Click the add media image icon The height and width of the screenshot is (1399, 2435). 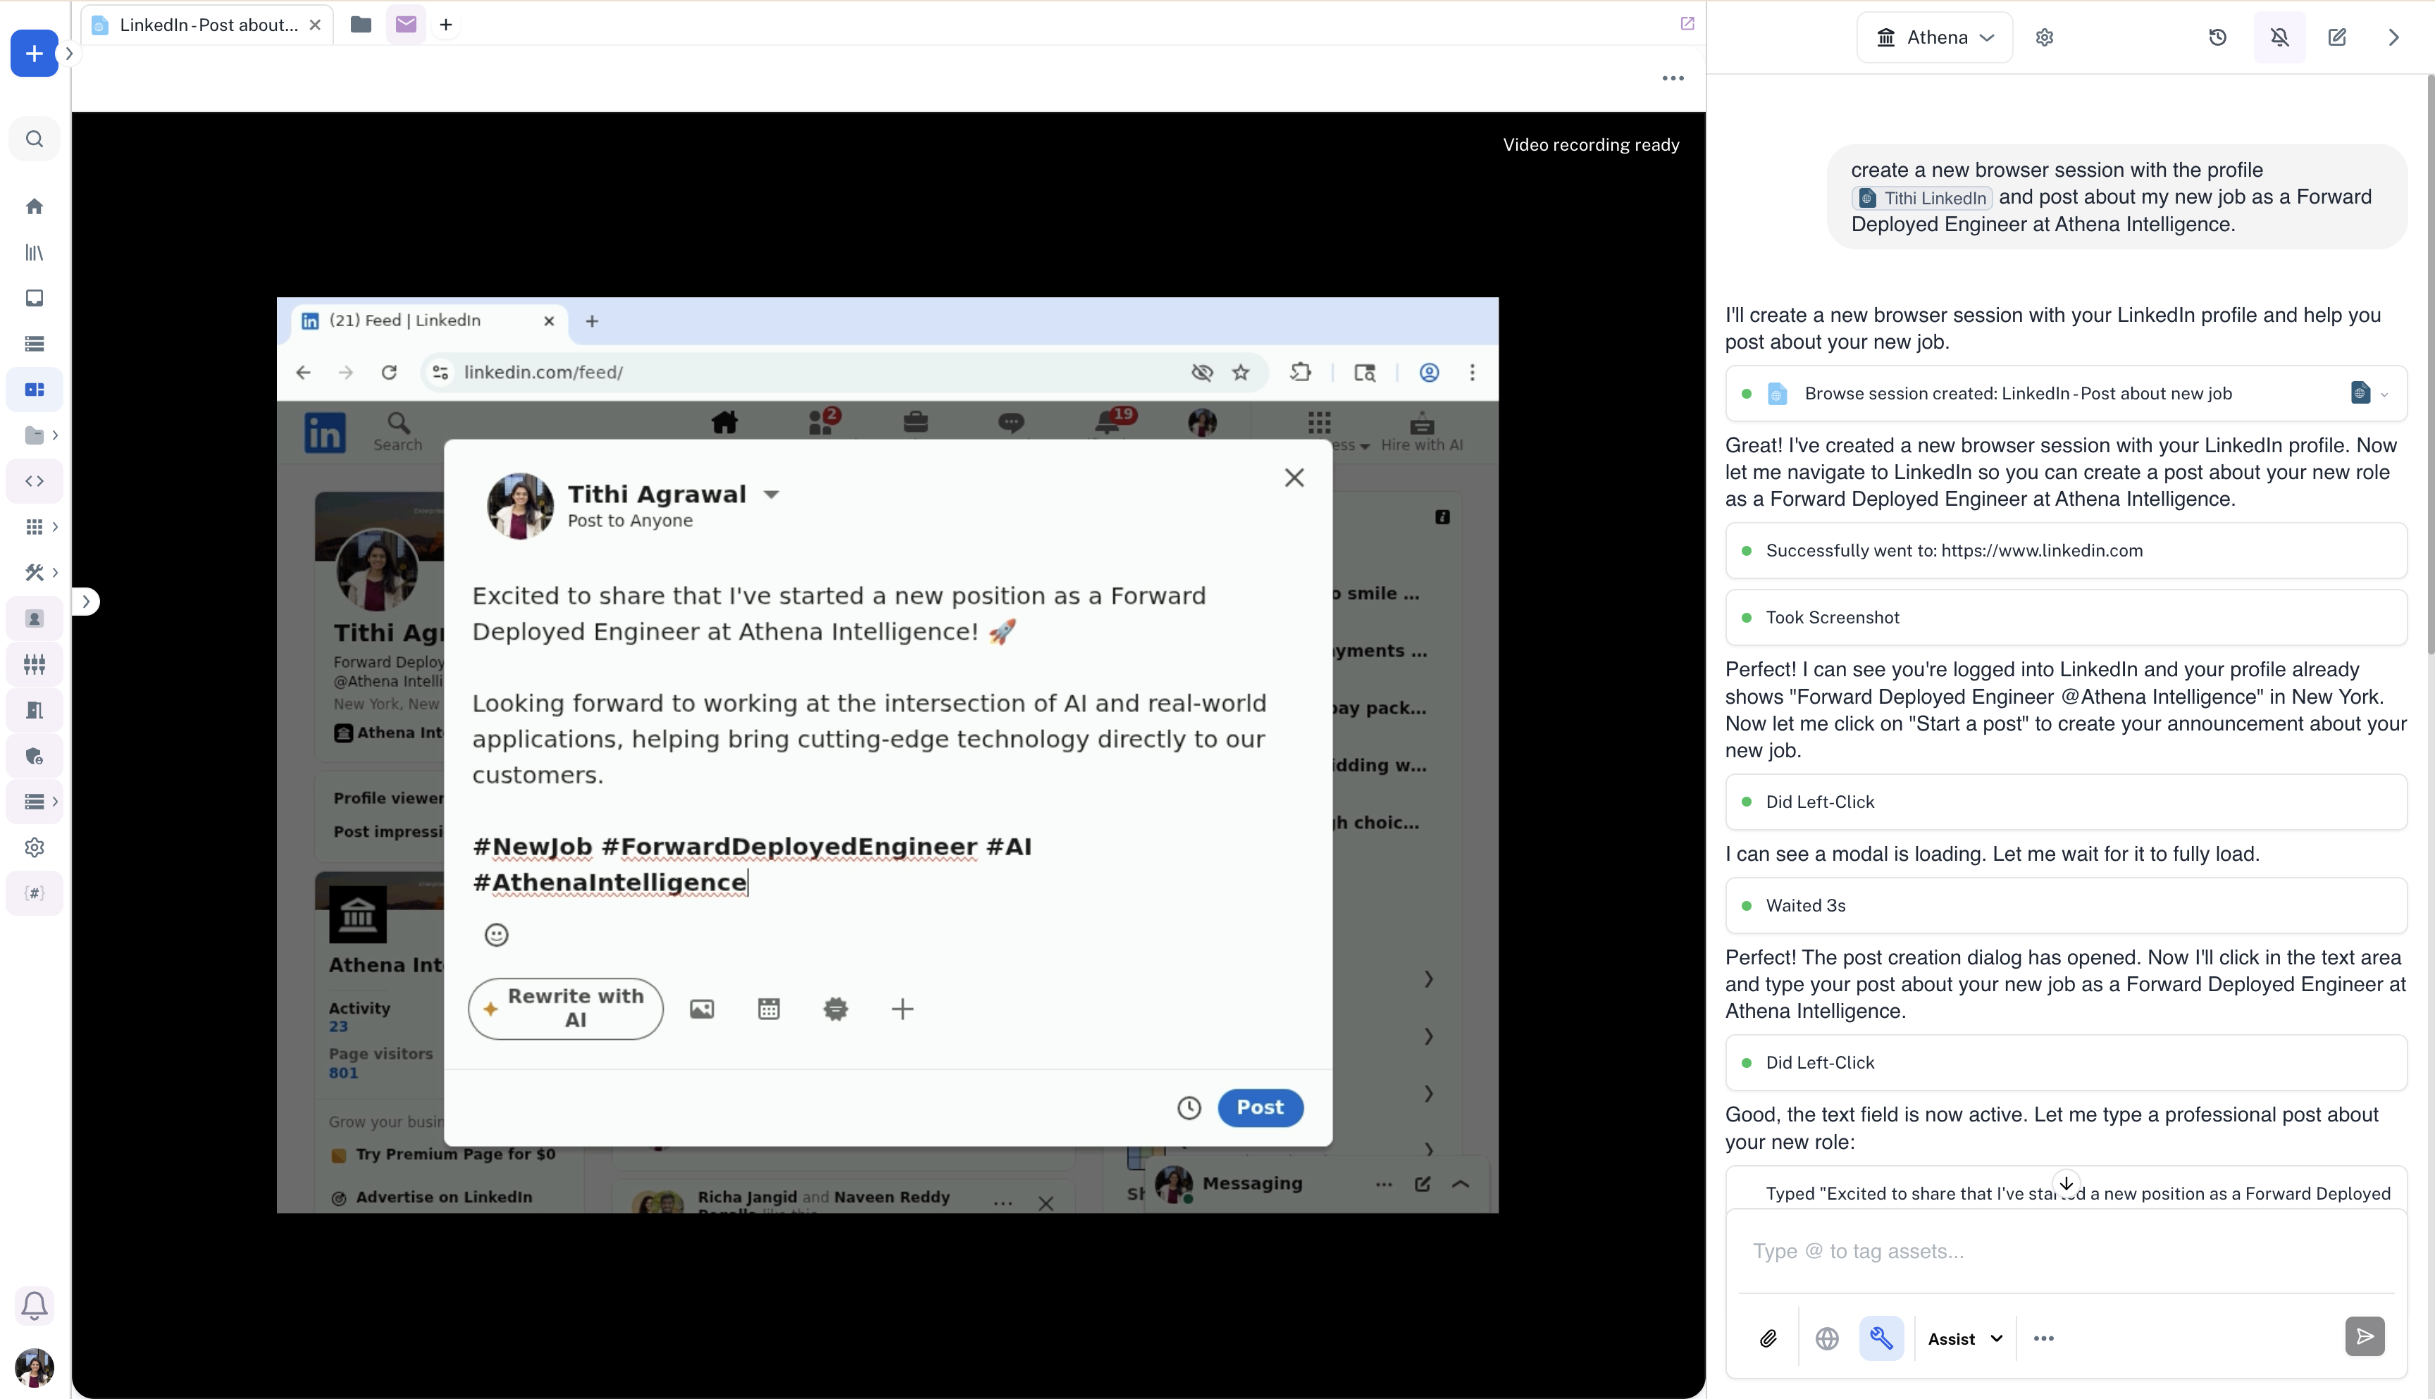tap(702, 1009)
